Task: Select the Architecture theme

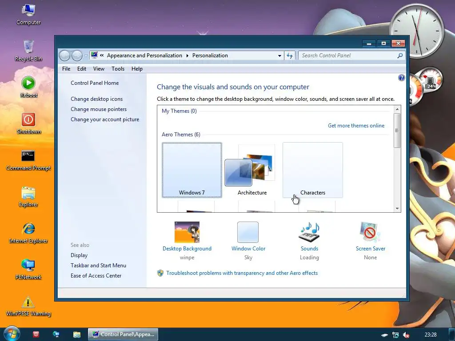Action: 252,170
